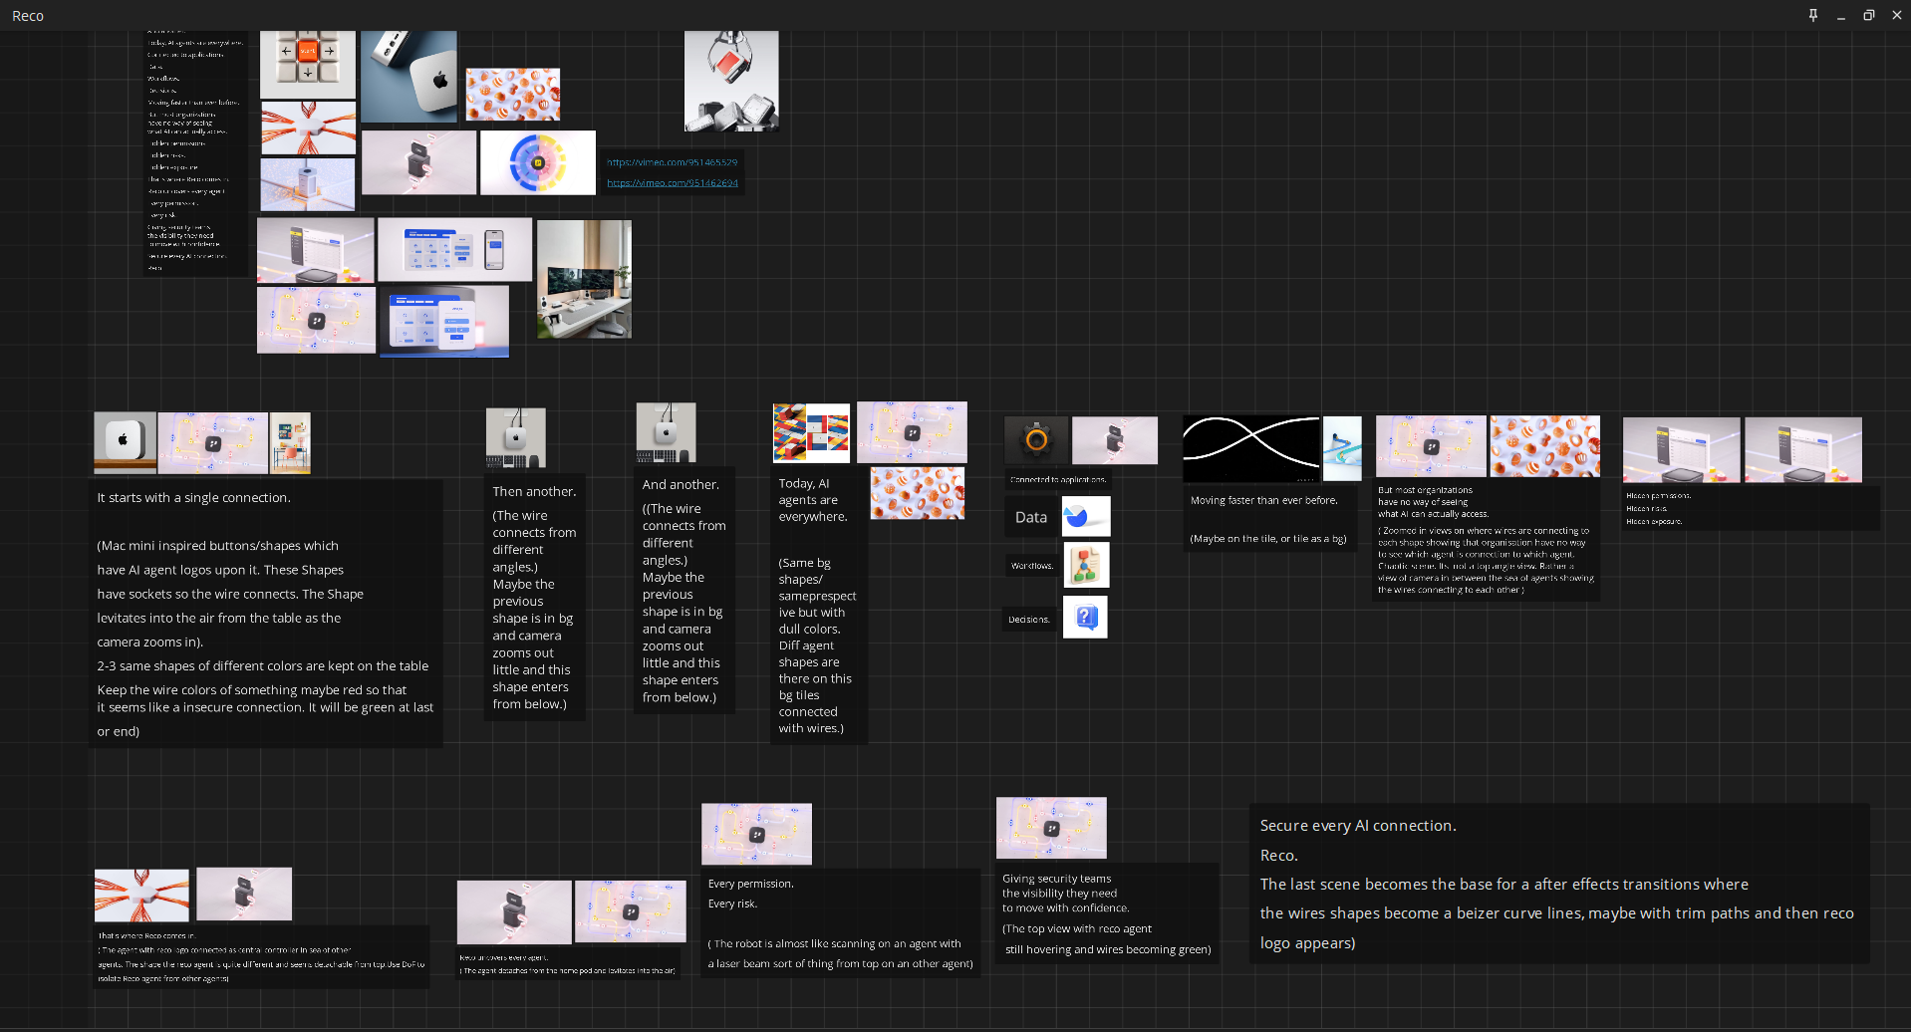This screenshot has height=1032, width=1911.
Task: Select the arrow keys keyboard image
Action: (x=308, y=64)
